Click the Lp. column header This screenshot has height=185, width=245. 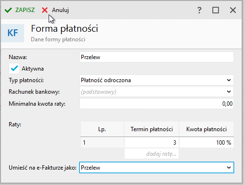tap(102, 129)
